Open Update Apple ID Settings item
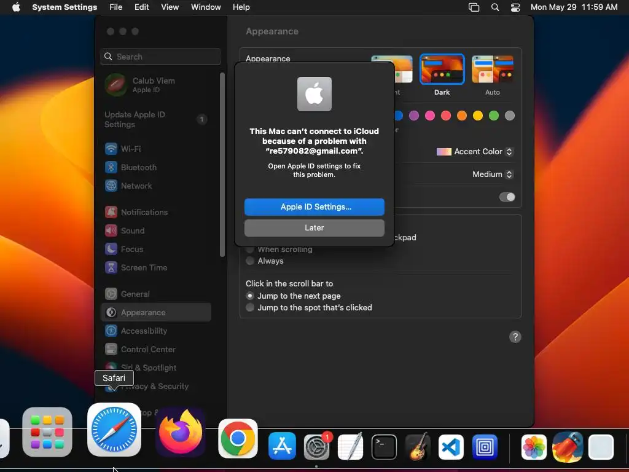 point(156,119)
